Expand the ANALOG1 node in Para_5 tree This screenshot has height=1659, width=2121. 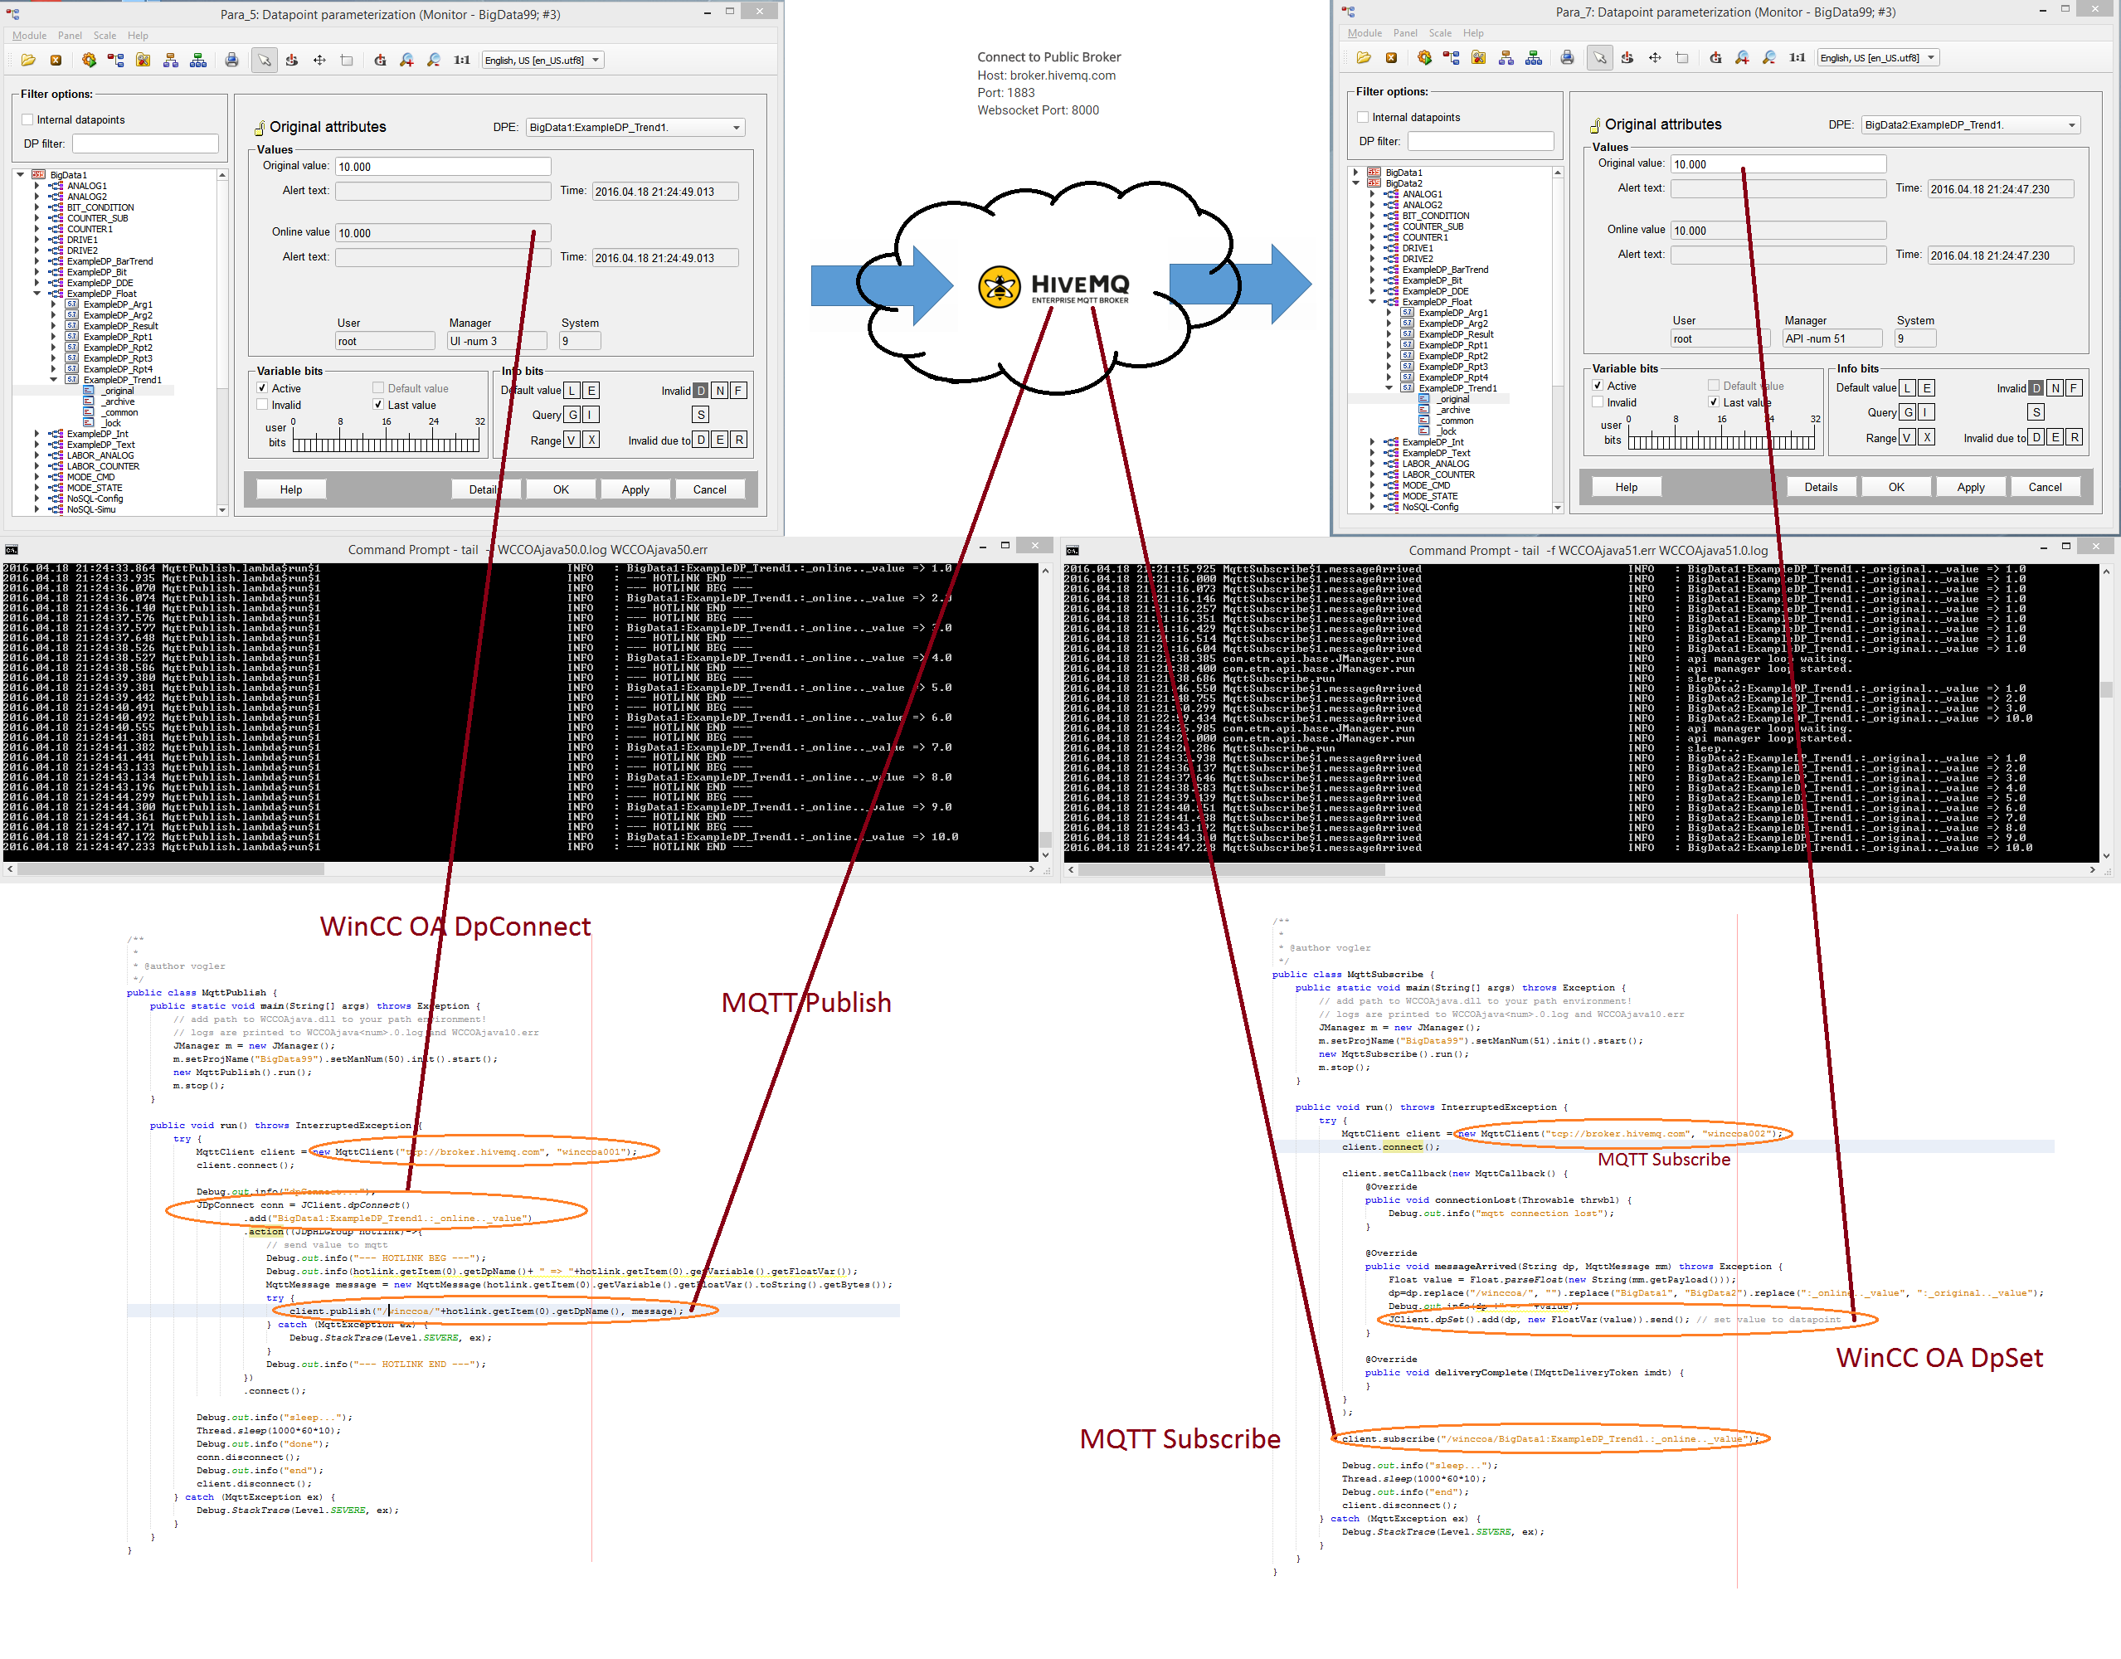tap(36, 187)
